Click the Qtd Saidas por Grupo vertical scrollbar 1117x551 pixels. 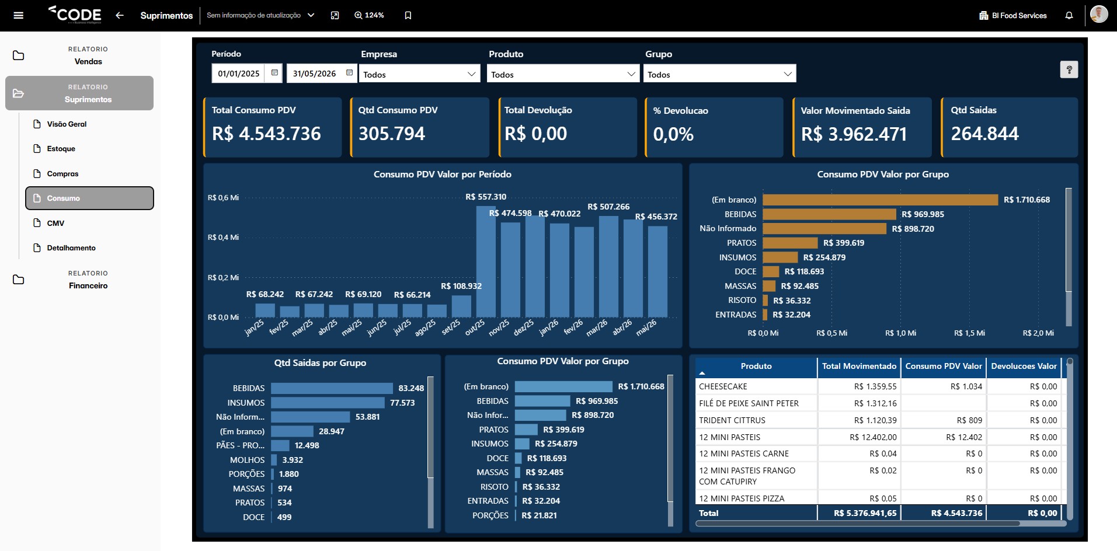point(430,427)
